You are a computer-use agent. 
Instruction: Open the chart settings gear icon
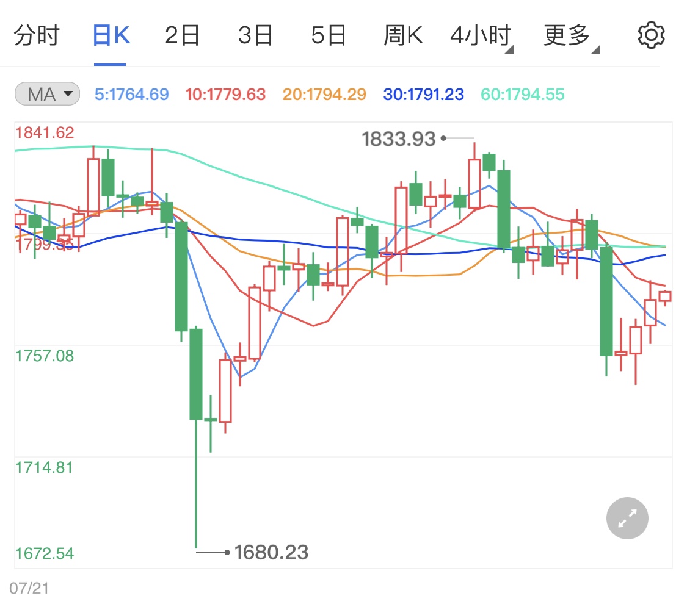pyautogui.click(x=651, y=35)
